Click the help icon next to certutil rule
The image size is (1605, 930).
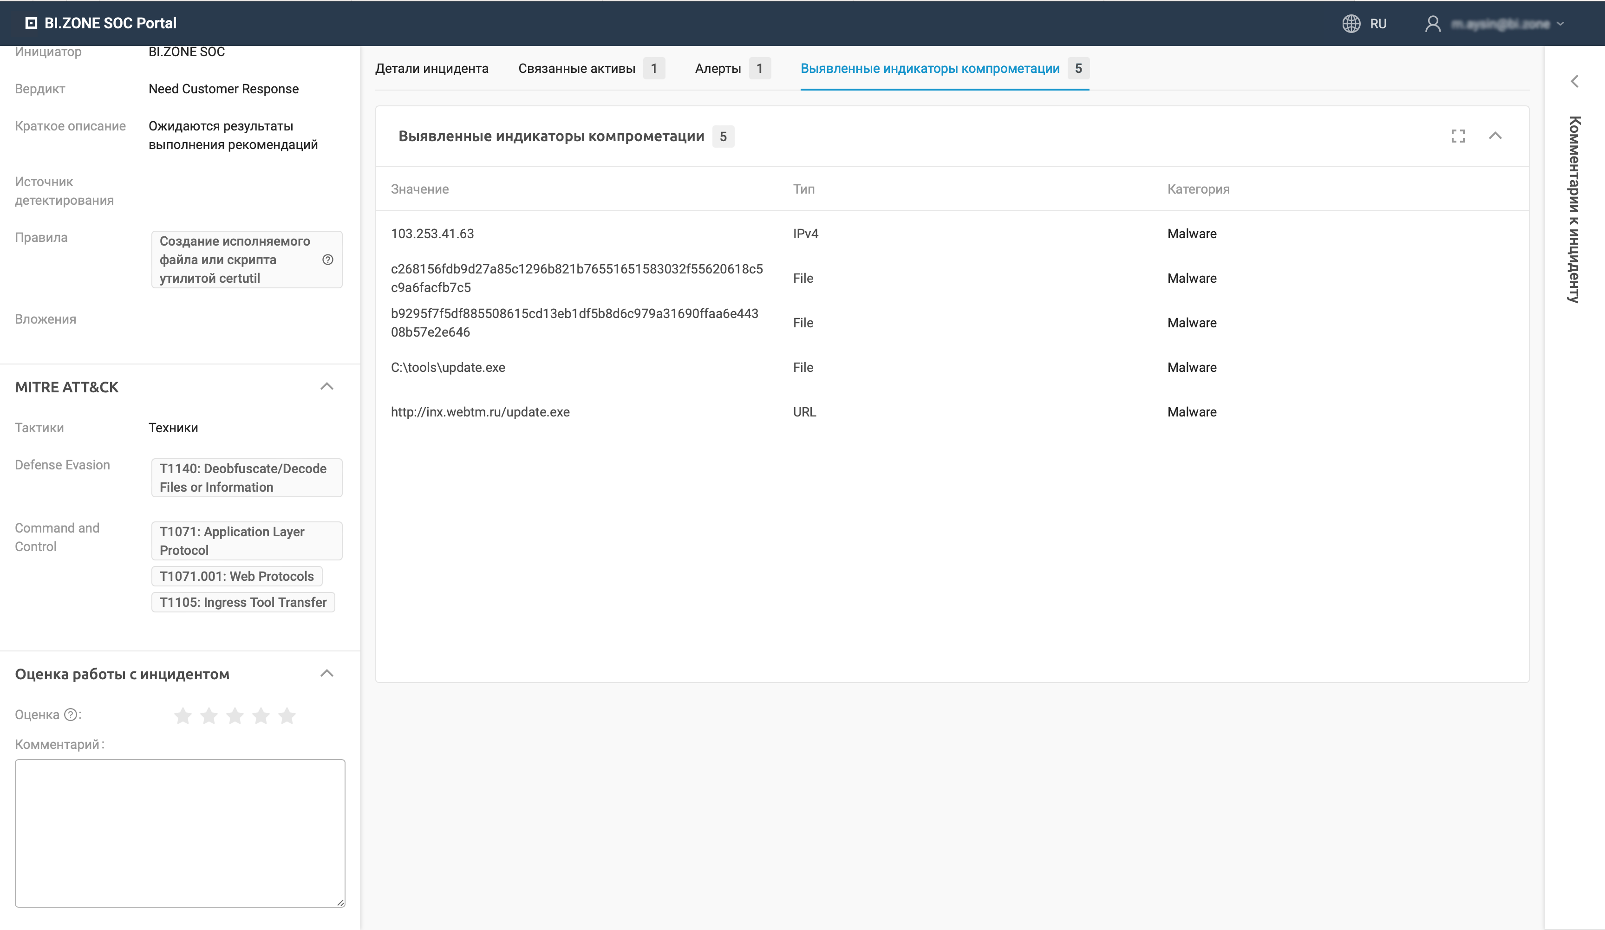328,260
